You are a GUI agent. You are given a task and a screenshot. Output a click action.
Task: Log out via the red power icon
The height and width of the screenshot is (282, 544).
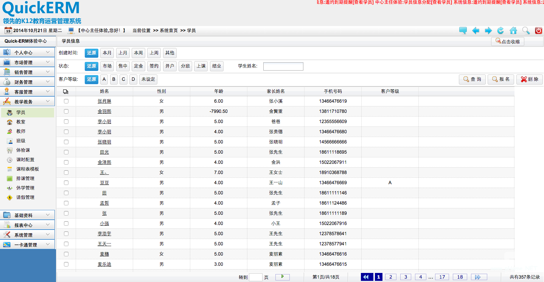tap(538, 31)
